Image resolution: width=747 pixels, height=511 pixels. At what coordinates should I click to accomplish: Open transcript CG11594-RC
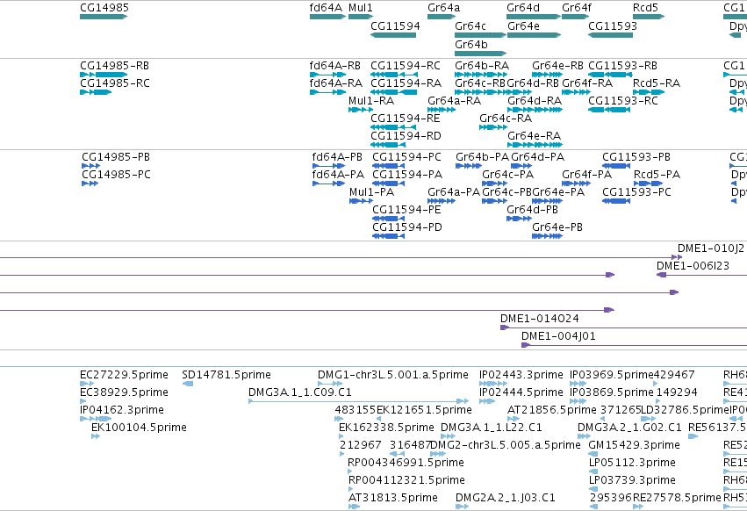[x=393, y=75]
